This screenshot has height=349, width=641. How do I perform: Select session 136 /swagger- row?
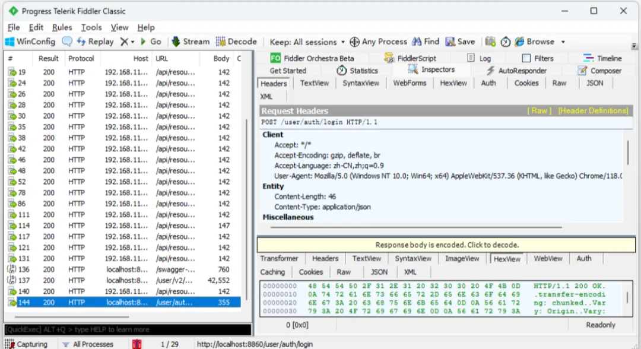pyautogui.click(x=123, y=269)
